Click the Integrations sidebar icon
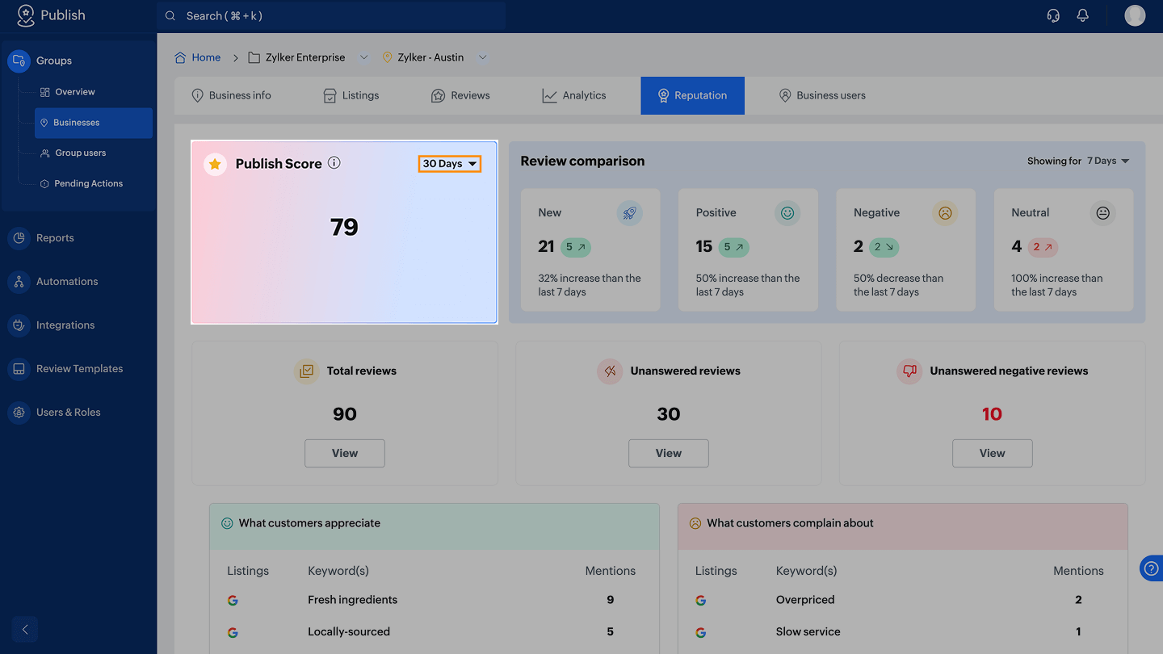Viewport: 1163px width, 654px height. tap(19, 325)
